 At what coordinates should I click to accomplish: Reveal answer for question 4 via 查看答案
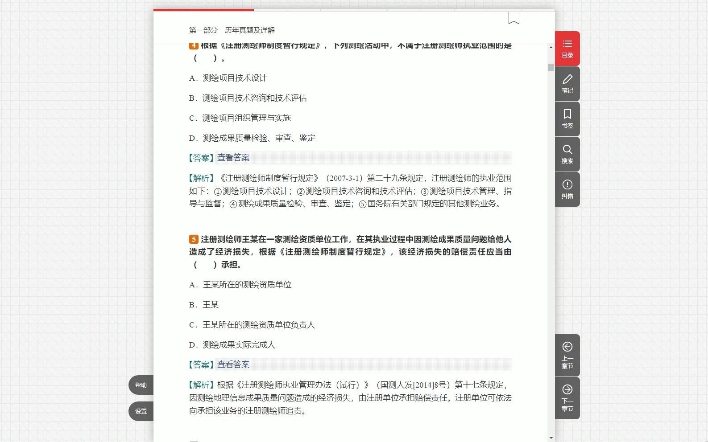click(x=233, y=158)
